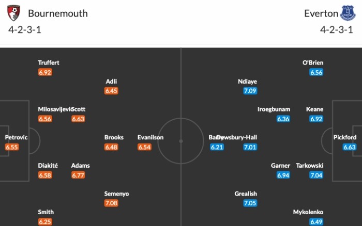Click Smith's 6.25 rating badge
Viewport: 362px width, 226px height.
(x=45, y=222)
